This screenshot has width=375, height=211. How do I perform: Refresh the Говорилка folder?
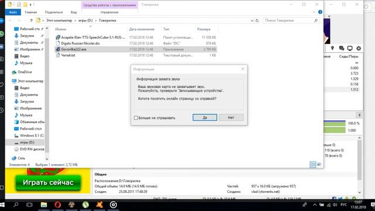(257, 21)
